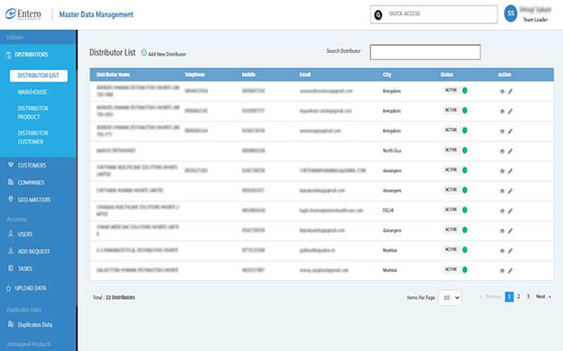Click the Email column header

tap(305, 74)
